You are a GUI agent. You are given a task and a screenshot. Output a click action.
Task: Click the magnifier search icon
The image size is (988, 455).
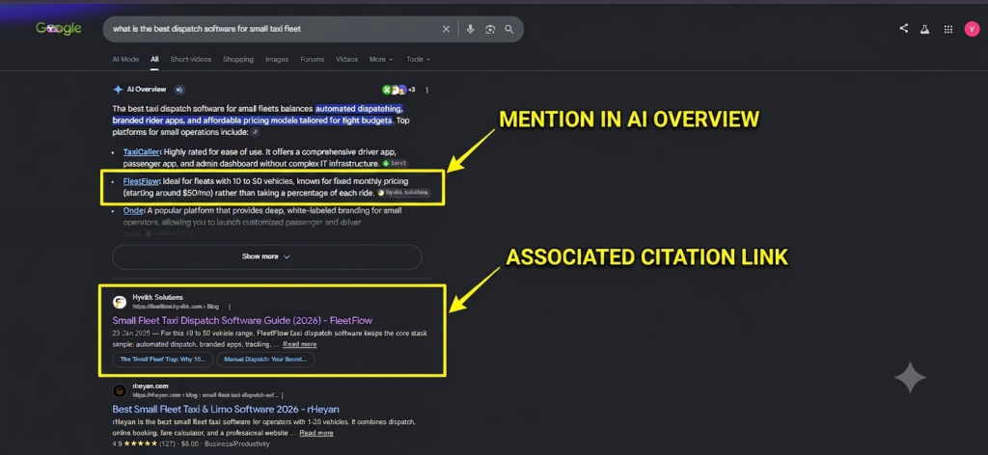point(509,29)
